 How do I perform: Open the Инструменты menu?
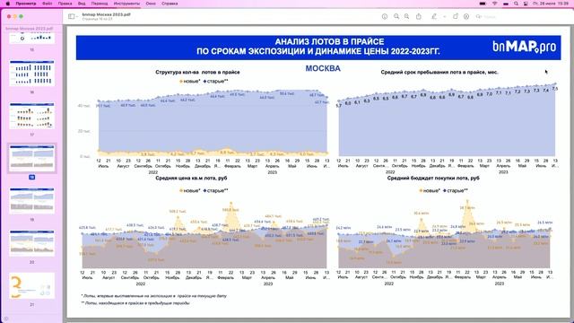126,4
